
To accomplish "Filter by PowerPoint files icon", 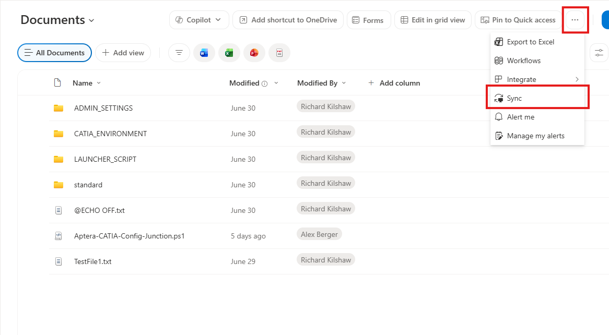I will 254,53.
